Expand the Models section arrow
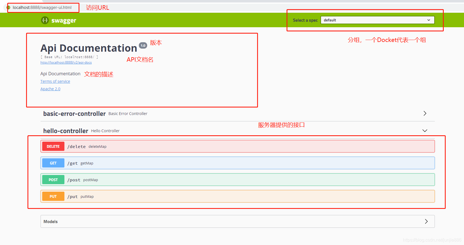 (426, 221)
